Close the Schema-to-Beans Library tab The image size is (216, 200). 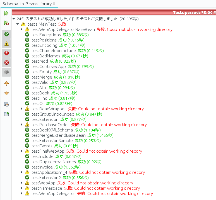[54, 4]
